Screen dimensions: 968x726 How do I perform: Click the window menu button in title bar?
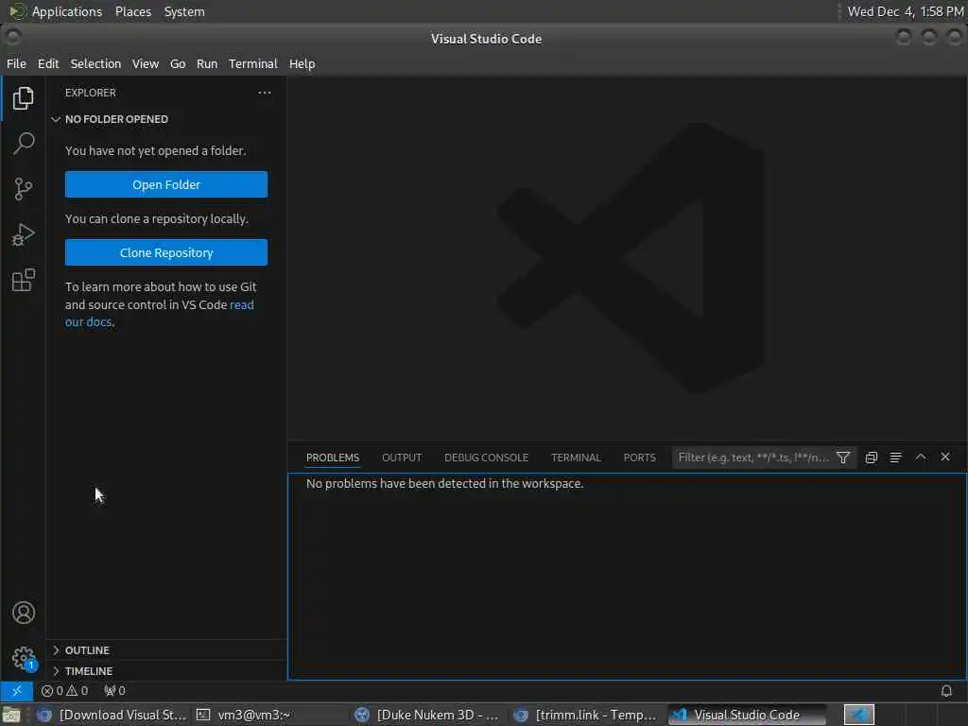point(12,38)
